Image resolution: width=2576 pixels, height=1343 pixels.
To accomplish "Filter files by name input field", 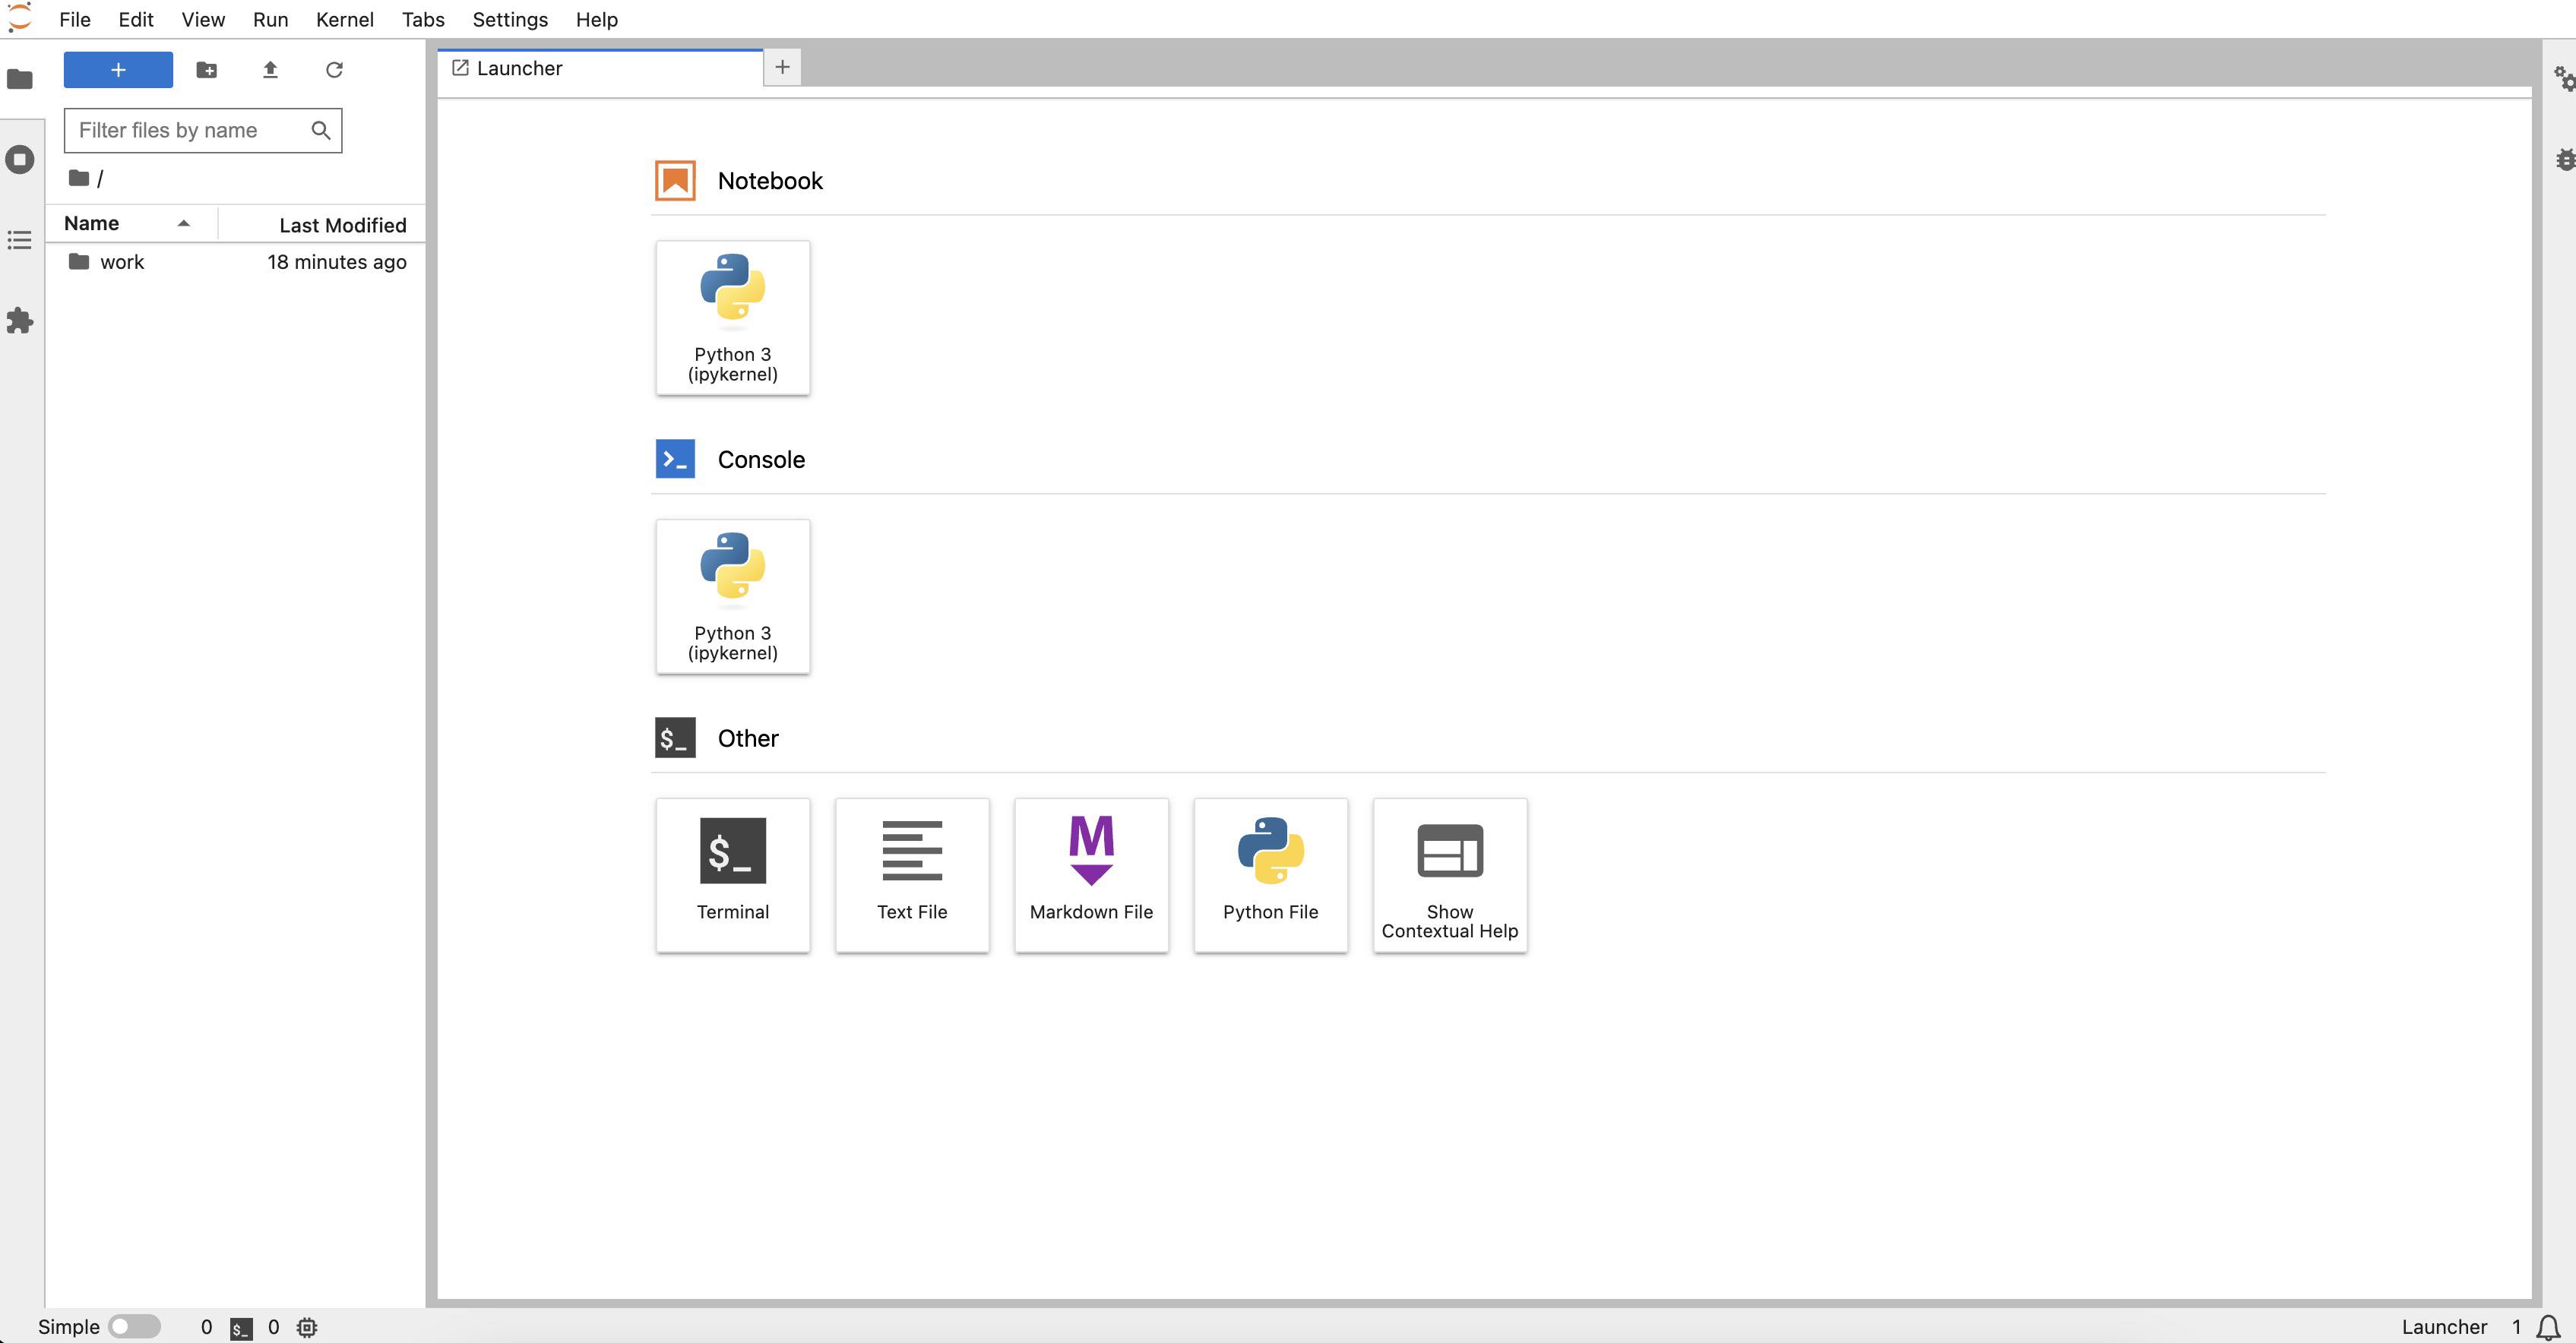I will (x=203, y=129).
